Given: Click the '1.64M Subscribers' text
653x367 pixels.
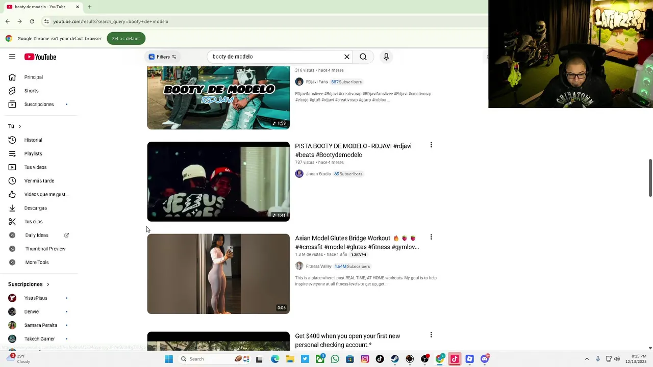Looking at the screenshot, I should pos(352,266).
